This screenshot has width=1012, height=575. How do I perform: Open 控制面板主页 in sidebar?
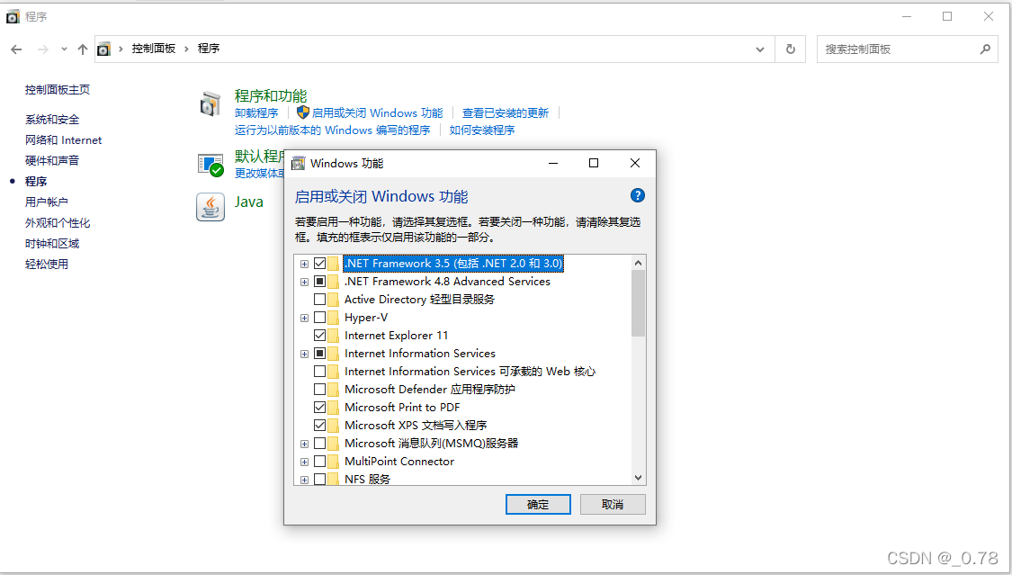pyautogui.click(x=58, y=90)
